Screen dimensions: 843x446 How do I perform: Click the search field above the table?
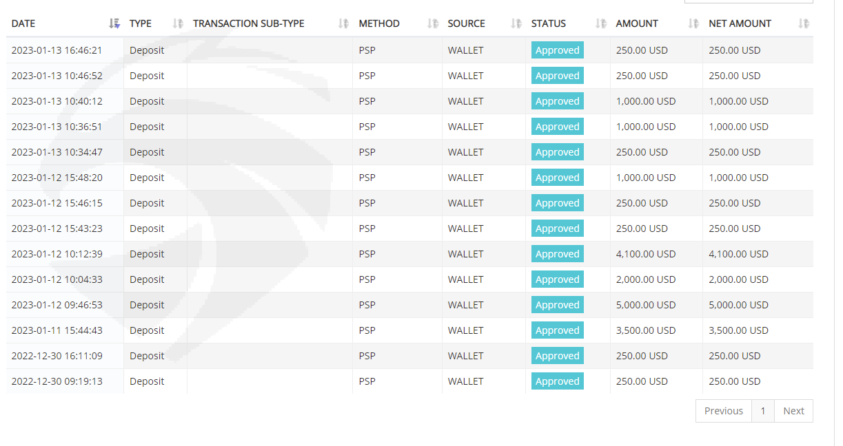(x=748, y=1)
